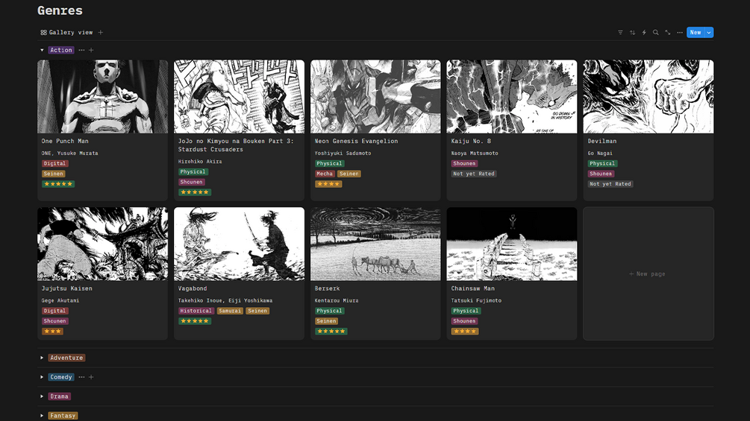Image resolution: width=750 pixels, height=421 pixels.
Task: Click the New page placeholder card
Action: 648,273
